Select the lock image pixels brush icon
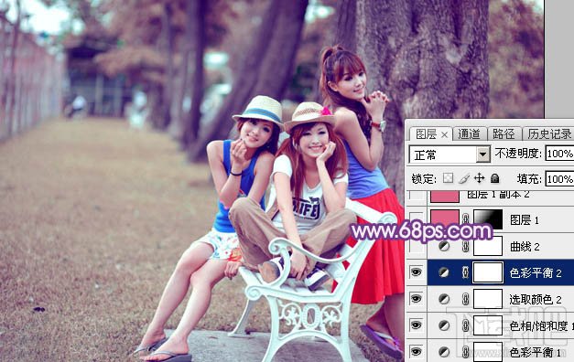The width and height of the screenshot is (574, 362). point(464,178)
